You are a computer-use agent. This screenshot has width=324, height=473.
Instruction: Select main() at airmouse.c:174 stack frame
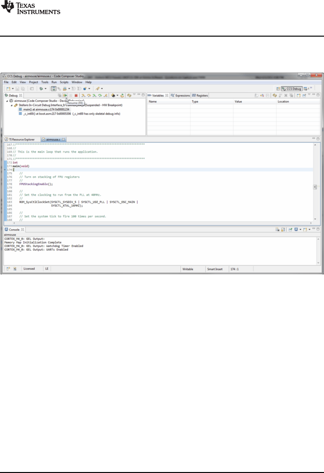click(44, 109)
